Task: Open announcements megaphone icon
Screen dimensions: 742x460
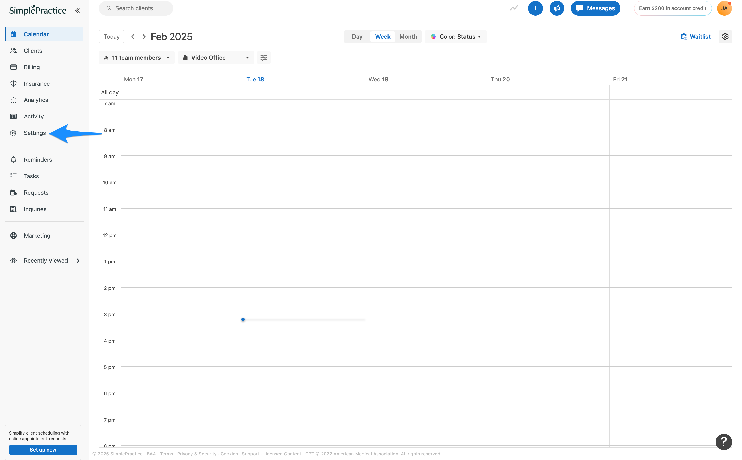Action: pos(556,8)
